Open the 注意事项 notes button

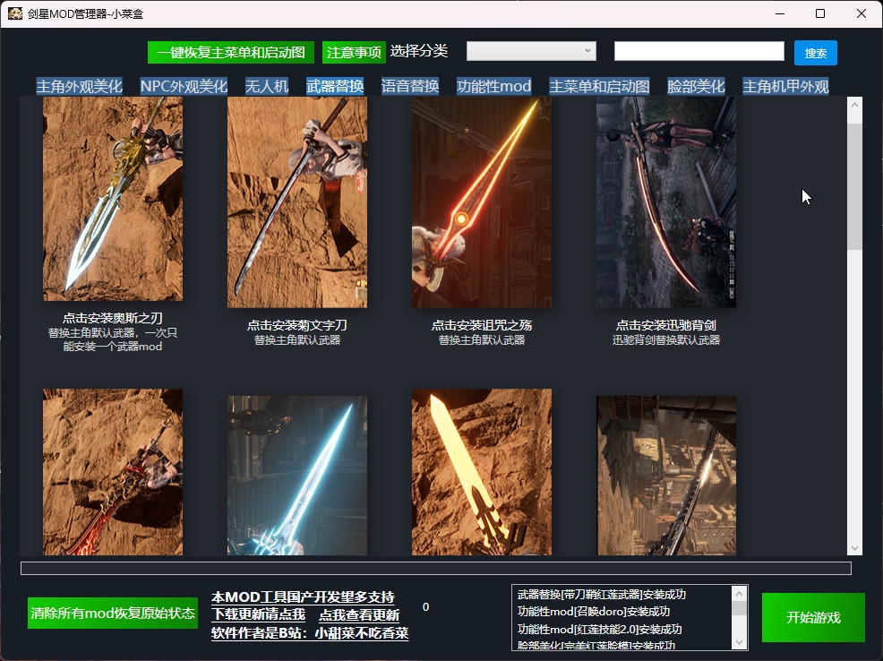pyautogui.click(x=354, y=52)
